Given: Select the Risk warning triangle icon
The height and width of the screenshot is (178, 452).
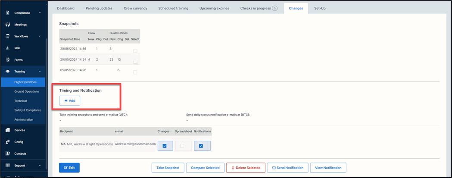Looking at the screenshot, I should tap(8, 48).
